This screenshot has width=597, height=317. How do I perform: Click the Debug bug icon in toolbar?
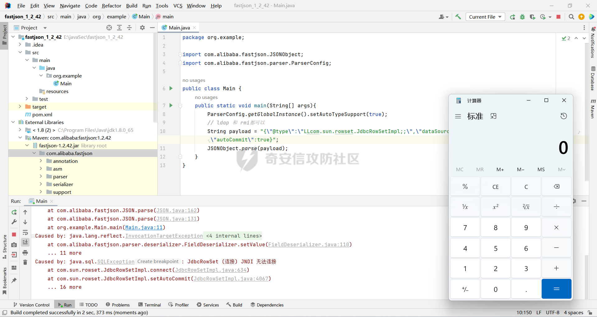(x=522, y=17)
